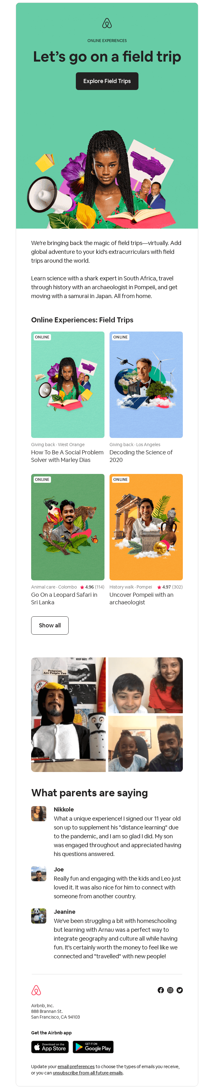Select the Leopard Safari in Sri Lanka thumbnail
Image resolution: width=214 pixels, height=1089 pixels.
68,526
